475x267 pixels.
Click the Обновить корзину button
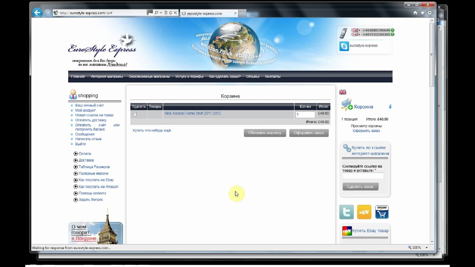coord(265,133)
